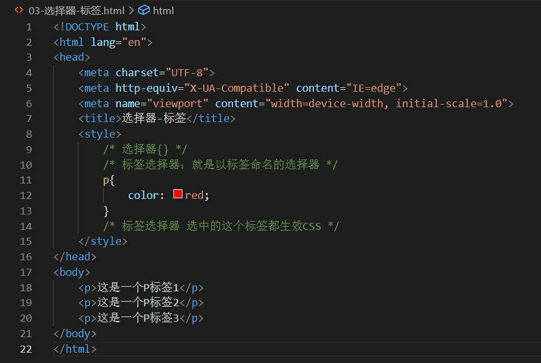
Task: Click the viewport meta name value
Action: (x=178, y=103)
